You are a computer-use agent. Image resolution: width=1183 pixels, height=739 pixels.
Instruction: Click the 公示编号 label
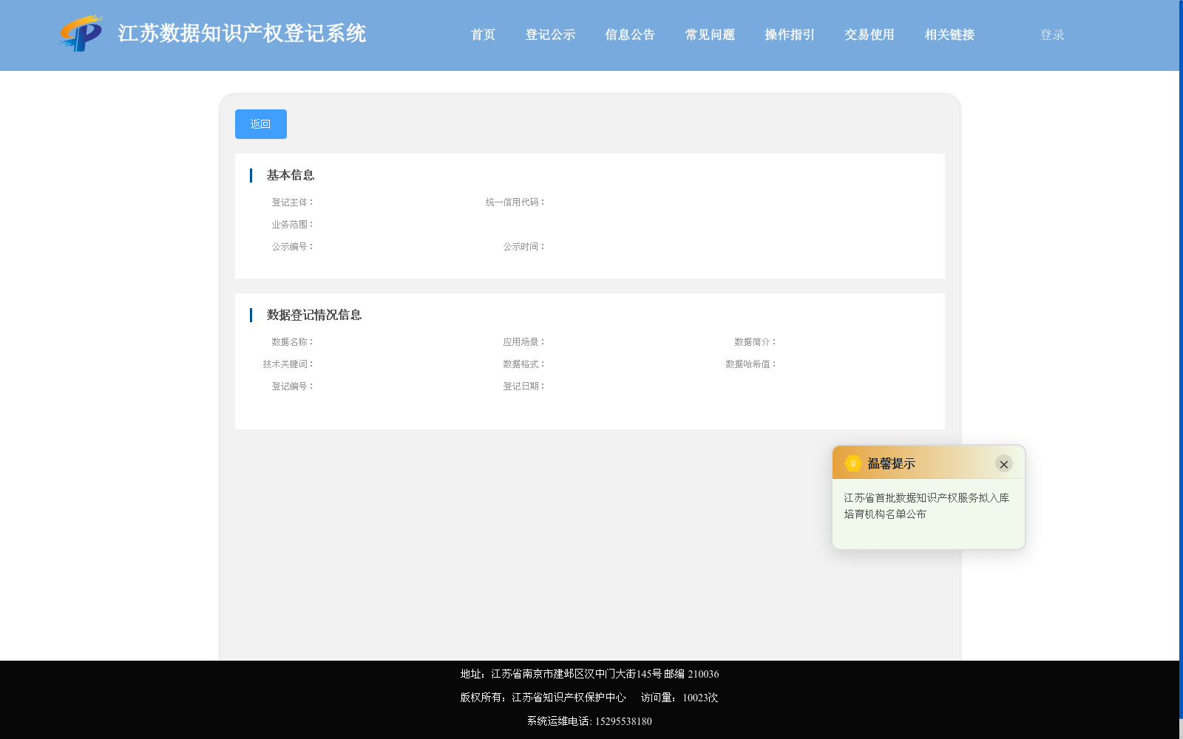[x=293, y=247]
